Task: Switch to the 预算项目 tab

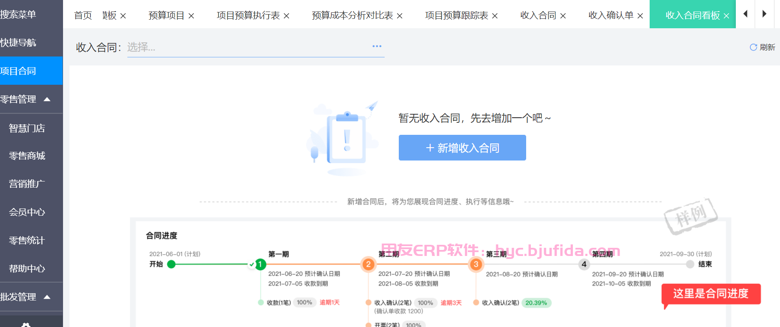Action: point(166,15)
